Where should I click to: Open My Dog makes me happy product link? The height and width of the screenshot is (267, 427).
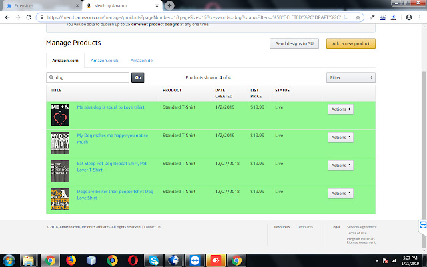click(x=113, y=138)
